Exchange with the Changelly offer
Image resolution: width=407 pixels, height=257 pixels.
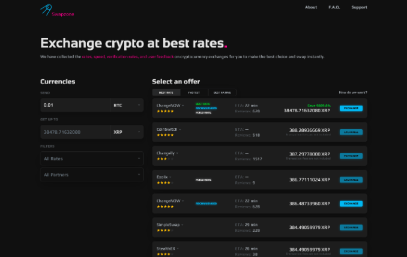click(351, 156)
